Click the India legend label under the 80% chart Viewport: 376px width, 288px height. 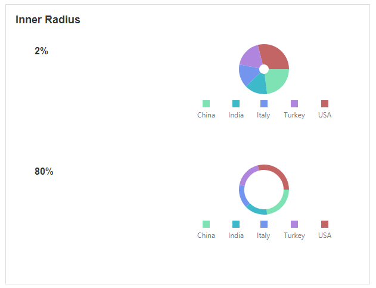pos(236,236)
